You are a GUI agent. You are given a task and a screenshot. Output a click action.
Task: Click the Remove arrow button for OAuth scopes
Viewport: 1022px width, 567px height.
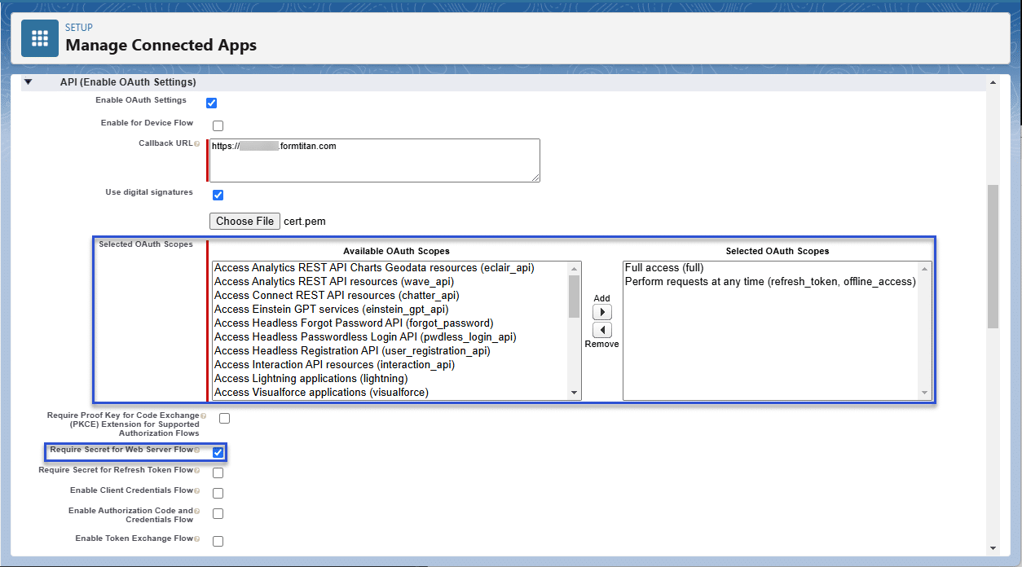[x=601, y=330]
